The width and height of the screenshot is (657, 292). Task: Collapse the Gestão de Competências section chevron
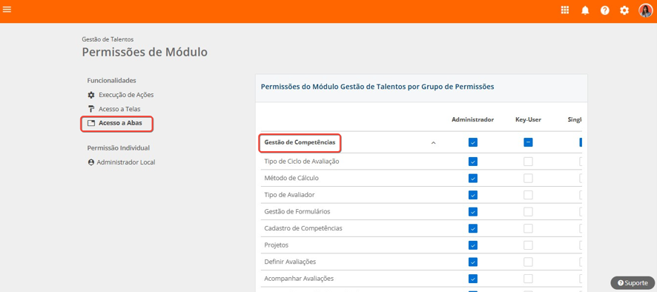pyautogui.click(x=433, y=143)
